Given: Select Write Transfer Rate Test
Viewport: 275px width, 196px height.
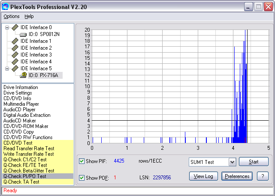Looking at the screenshot, I should pos(38,154).
